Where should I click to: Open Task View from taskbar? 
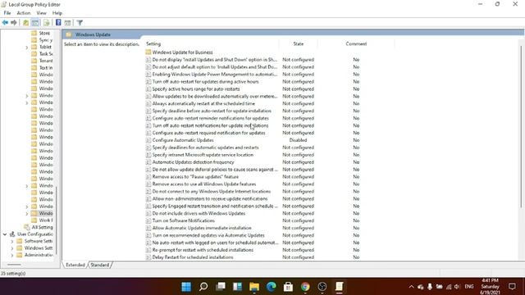click(x=221, y=287)
